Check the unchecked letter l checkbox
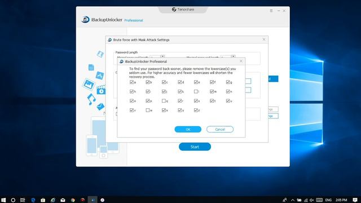The image size is (361, 203). pyautogui.click(x=196, y=91)
